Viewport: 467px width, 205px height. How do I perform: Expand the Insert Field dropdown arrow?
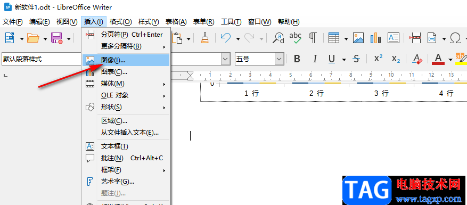pos(444,39)
